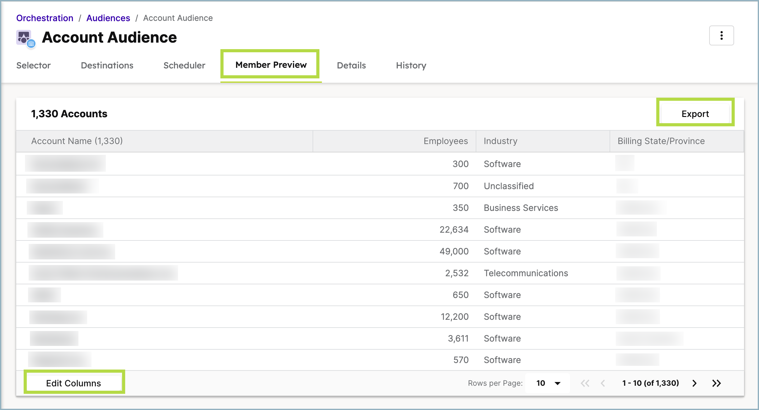Click the 1 - 10 (of 1,330) pagination text
Image resolution: width=759 pixels, height=410 pixels.
tap(650, 383)
